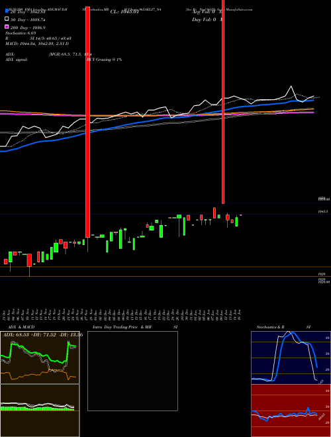Click the magenta 200 Day legend square
The height and width of the screenshot is (437, 331).
click(7, 27)
